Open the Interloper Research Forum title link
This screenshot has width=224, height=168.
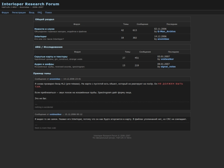click(x=30, y=4)
